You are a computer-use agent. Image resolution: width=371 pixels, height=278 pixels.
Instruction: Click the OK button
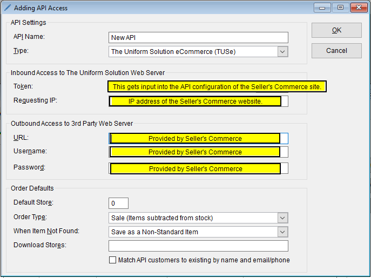coord(336,30)
